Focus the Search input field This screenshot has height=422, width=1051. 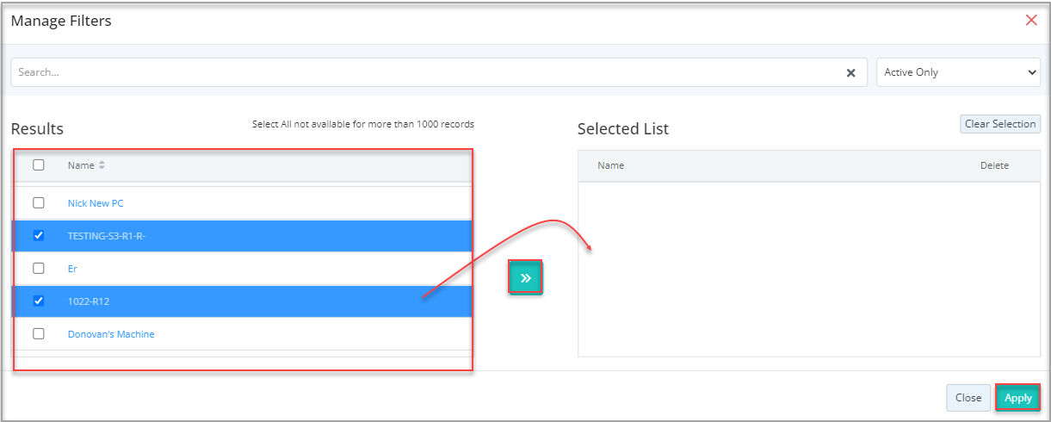click(x=427, y=72)
